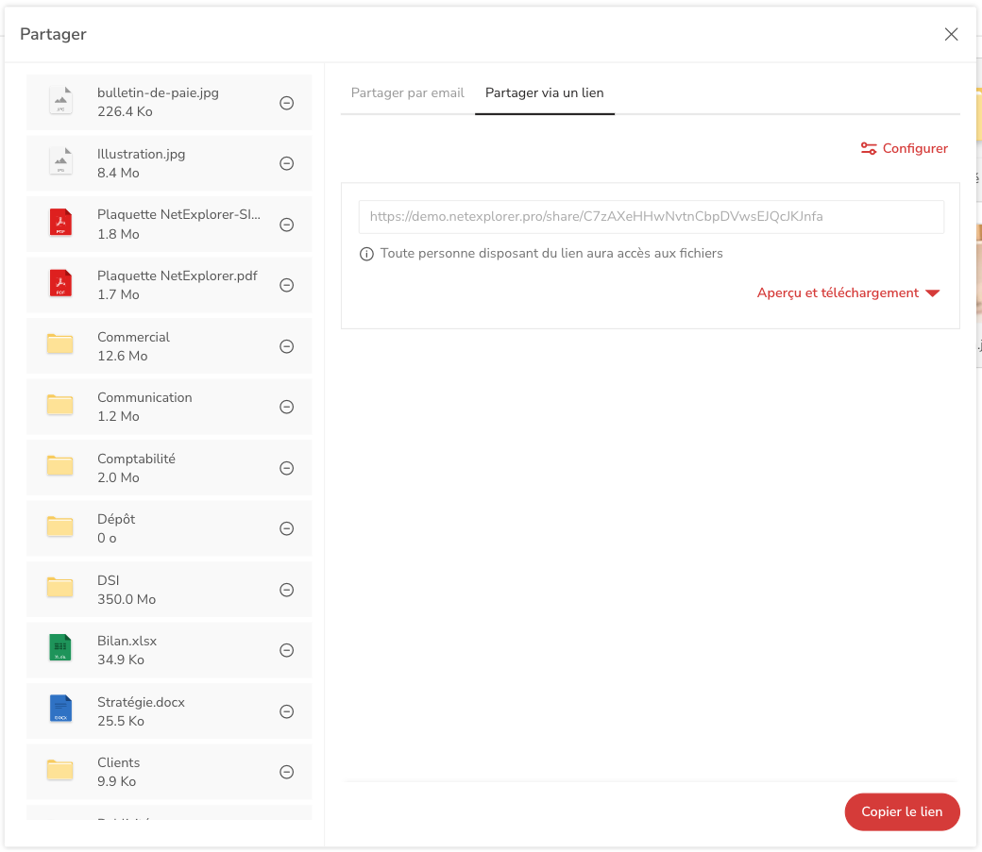Open the Configurer settings

tap(913, 148)
